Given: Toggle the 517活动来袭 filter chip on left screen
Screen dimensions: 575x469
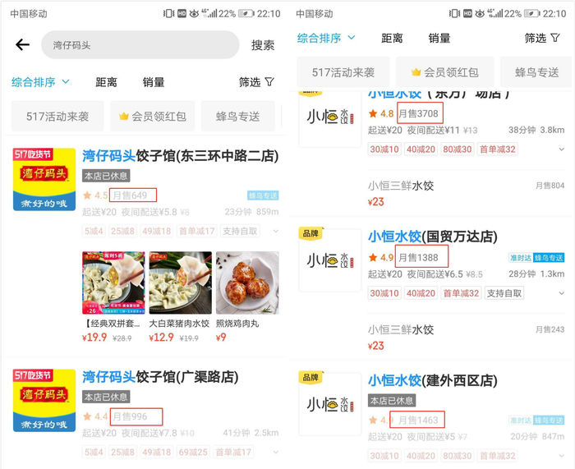Looking at the screenshot, I should (57, 117).
